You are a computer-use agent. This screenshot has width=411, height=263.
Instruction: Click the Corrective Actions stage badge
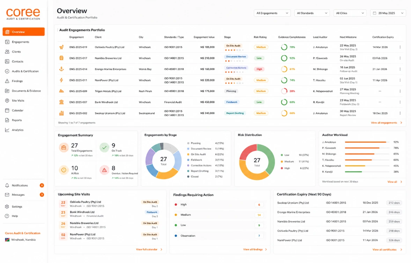pyautogui.click(x=236, y=68)
